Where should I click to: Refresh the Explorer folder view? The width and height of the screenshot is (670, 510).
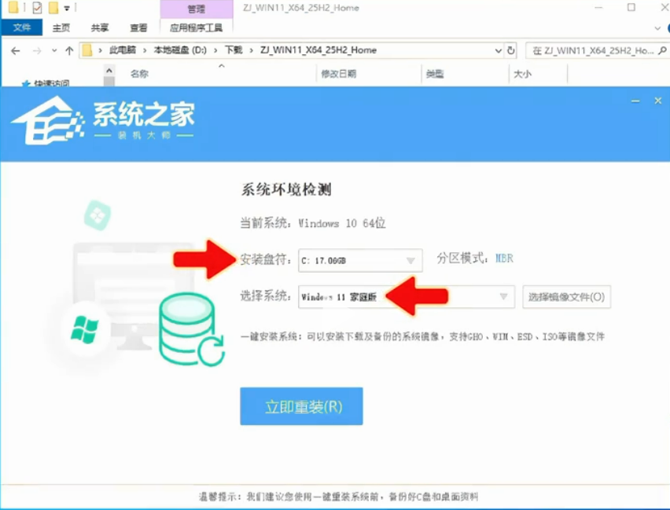pos(511,50)
